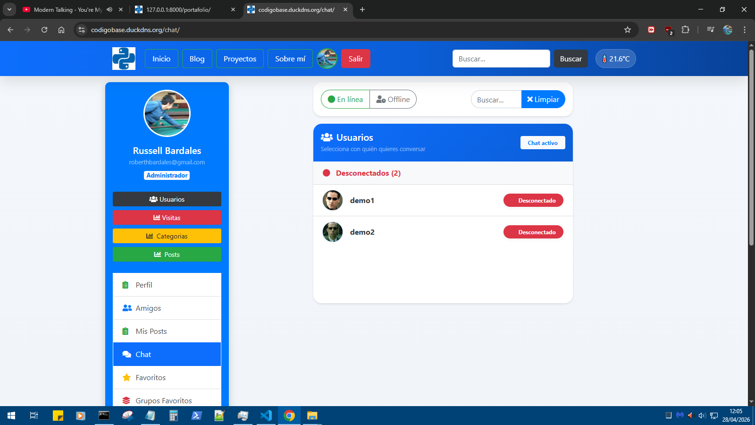755x425 pixels.
Task: Open demo2 avatar image
Action: tap(333, 232)
